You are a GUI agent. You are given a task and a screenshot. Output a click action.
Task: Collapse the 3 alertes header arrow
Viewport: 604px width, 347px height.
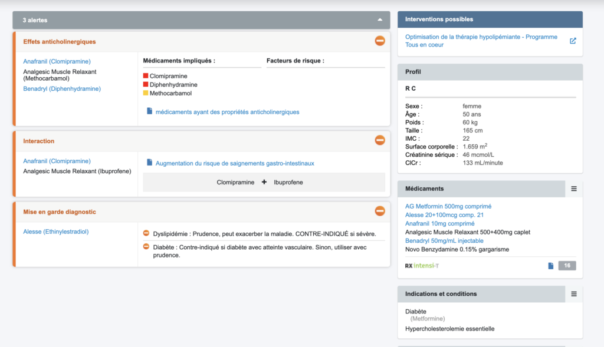[x=380, y=19]
